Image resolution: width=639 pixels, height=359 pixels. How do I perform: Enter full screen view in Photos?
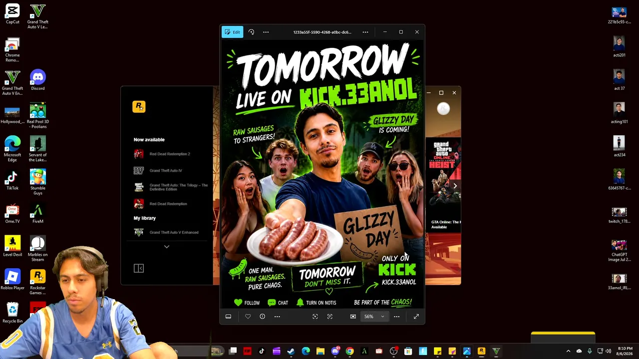pos(416,317)
